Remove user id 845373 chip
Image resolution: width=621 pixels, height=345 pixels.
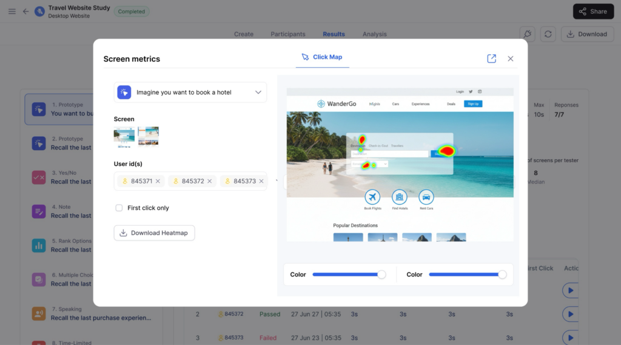click(x=261, y=181)
